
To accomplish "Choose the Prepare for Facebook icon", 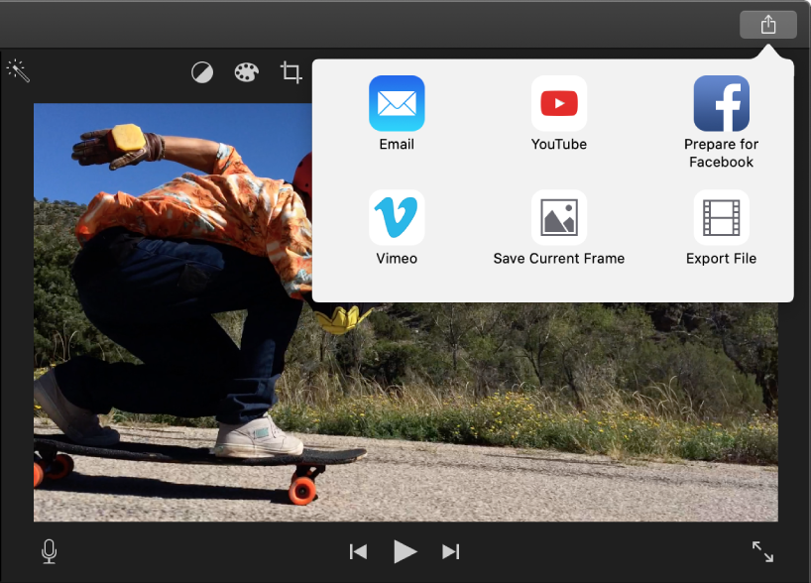I will pos(721,103).
